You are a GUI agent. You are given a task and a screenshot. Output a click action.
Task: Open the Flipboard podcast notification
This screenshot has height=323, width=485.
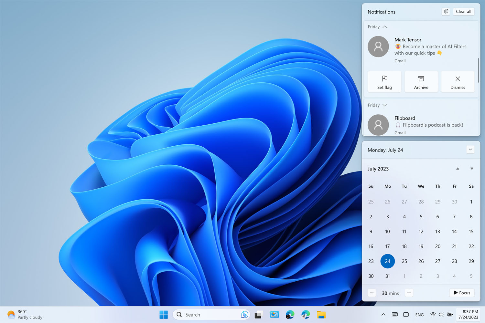point(428,125)
